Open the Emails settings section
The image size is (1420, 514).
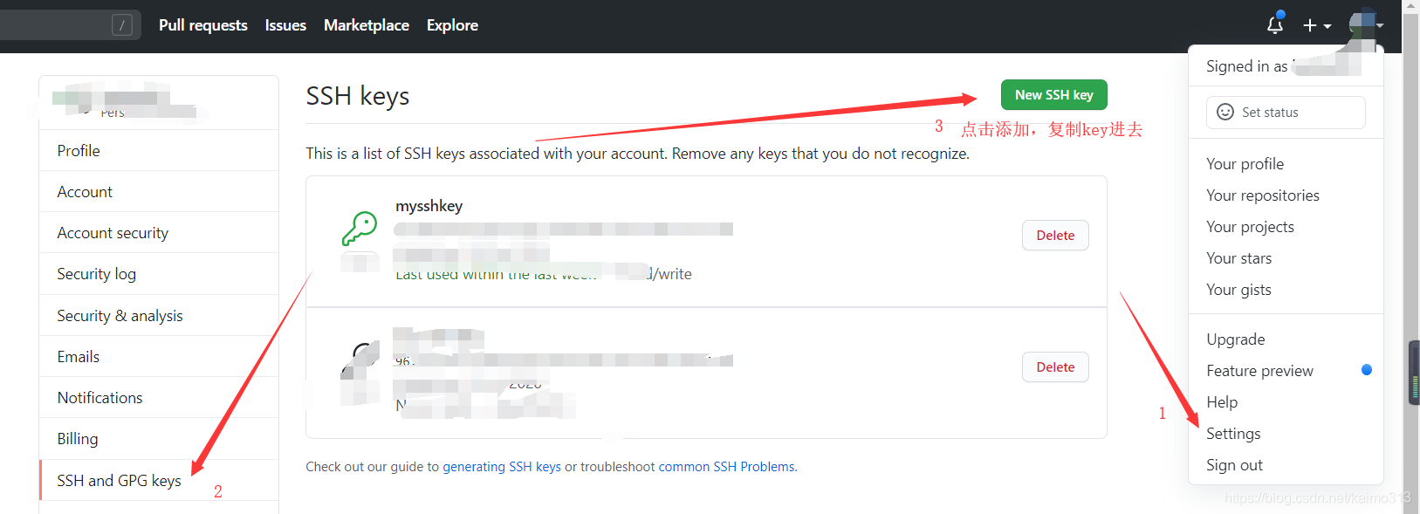79,357
